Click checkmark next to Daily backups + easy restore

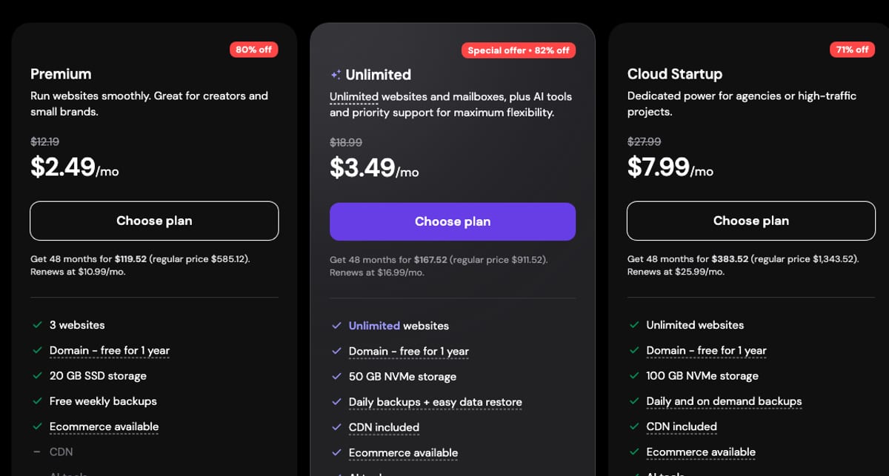(336, 402)
